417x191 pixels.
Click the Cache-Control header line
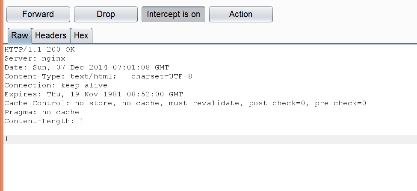[185, 103]
